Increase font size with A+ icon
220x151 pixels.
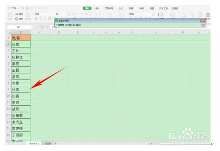pyautogui.click(x=69, y=14)
